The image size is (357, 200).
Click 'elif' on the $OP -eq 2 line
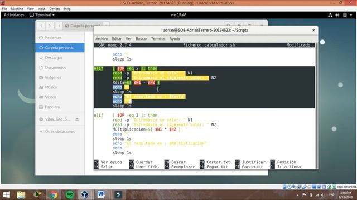98,68
